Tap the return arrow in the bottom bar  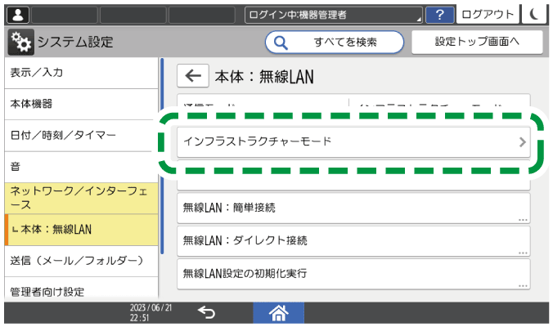click(207, 312)
